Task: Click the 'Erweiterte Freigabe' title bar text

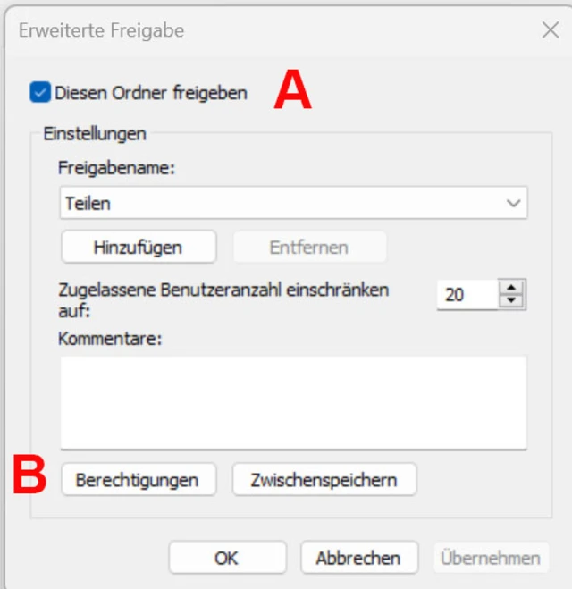Action: click(x=101, y=31)
